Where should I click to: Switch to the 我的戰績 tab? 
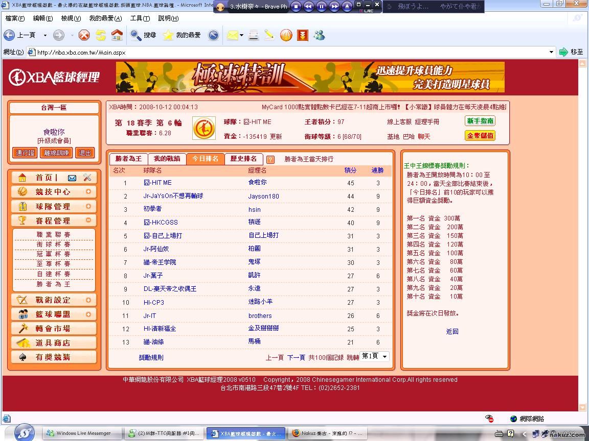(x=167, y=159)
